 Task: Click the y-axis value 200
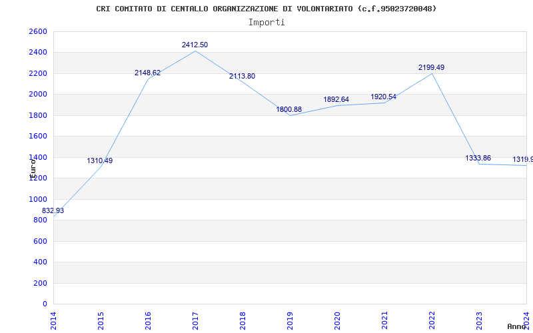[40, 283]
